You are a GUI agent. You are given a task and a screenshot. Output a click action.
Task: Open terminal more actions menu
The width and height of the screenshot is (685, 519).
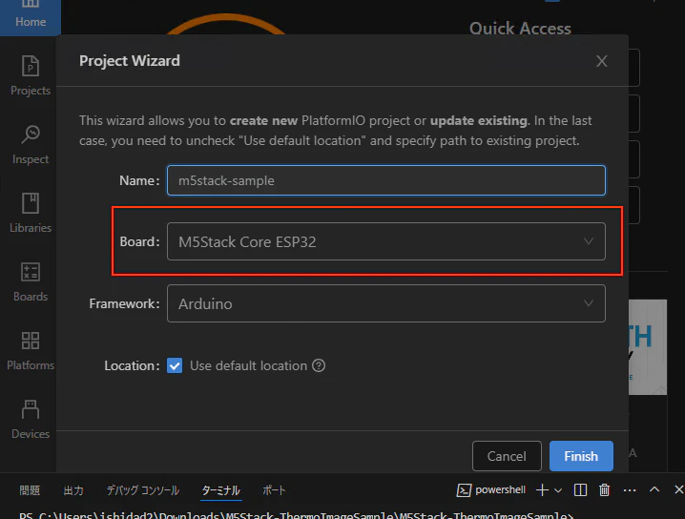pyautogui.click(x=630, y=490)
